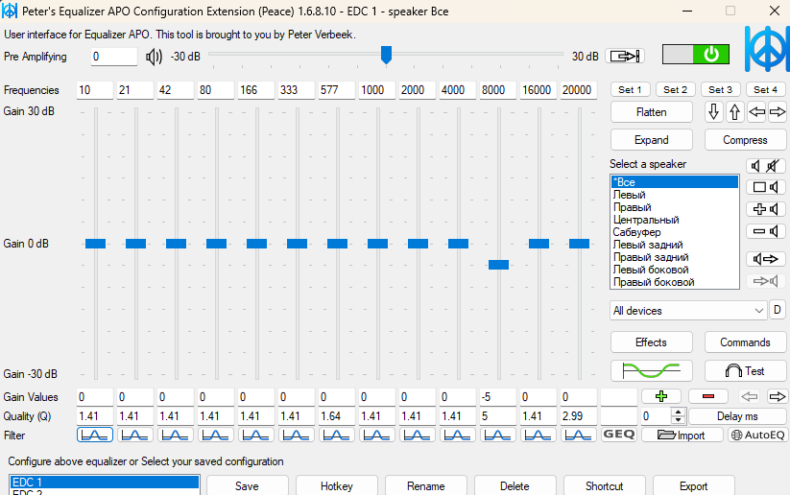Shift gains up with the up arrow
This screenshot has width=790, height=495.
[734, 112]
